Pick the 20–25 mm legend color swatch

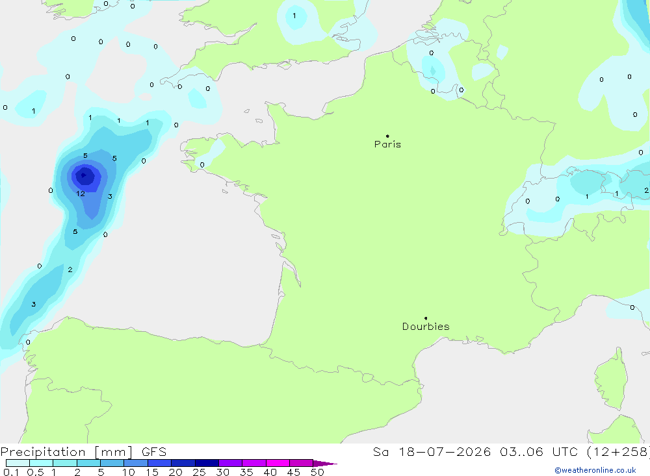tap(183, 463)
